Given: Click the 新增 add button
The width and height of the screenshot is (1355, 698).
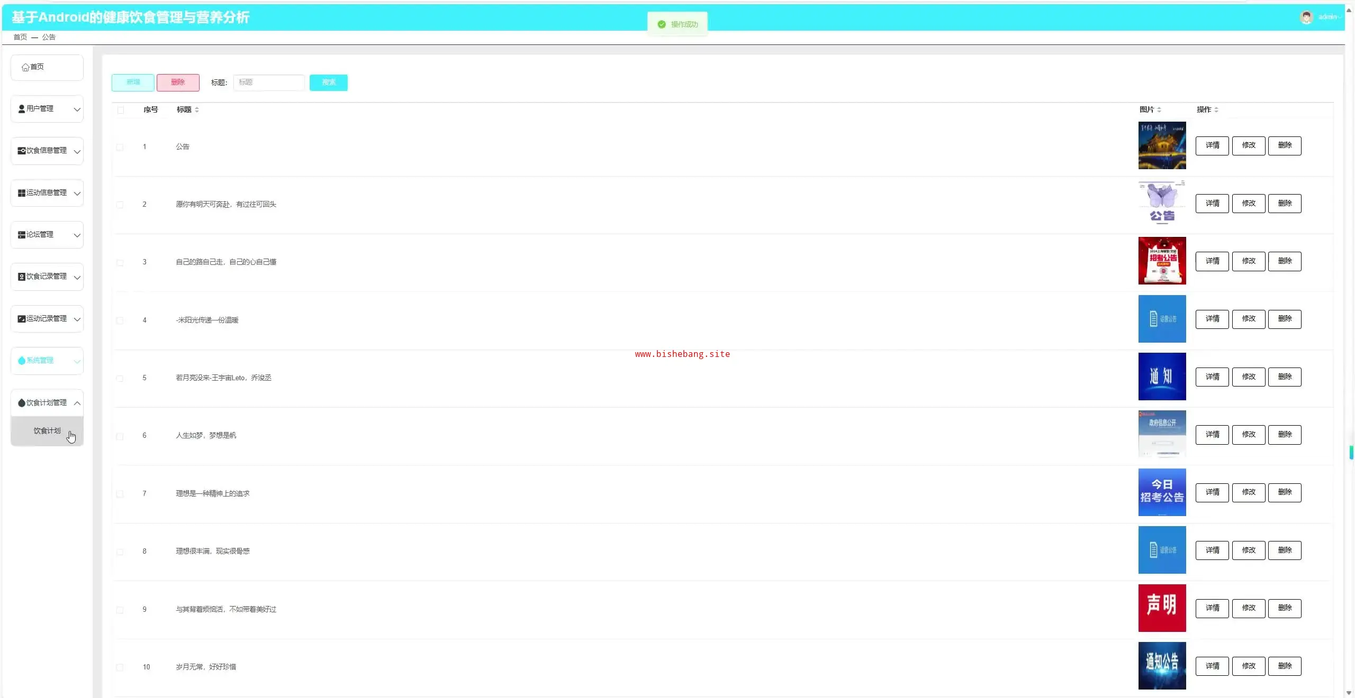Looking at the screenshot, I should [133, 82].
